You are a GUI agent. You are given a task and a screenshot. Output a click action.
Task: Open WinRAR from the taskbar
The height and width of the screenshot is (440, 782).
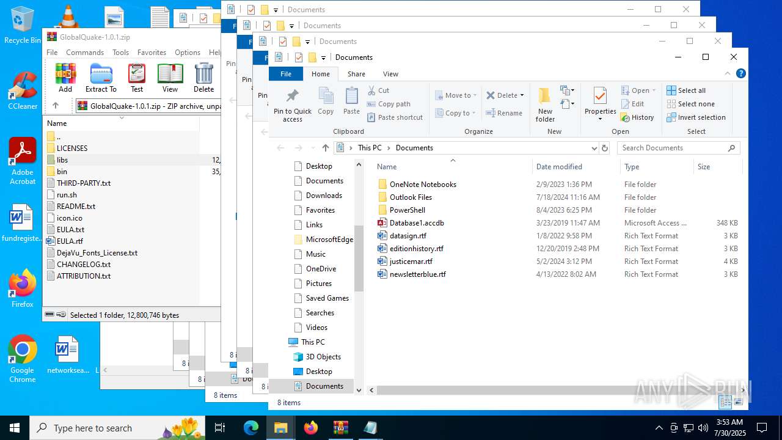pos(340,428)
